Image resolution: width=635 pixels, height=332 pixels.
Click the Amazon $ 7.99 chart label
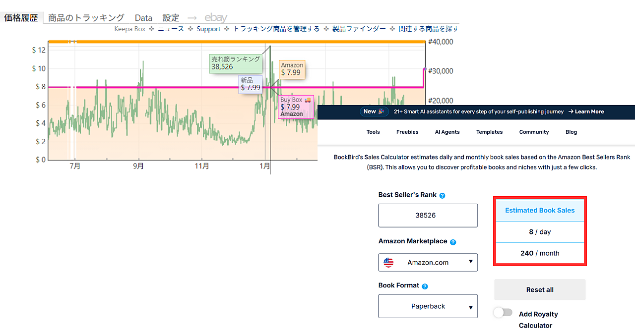(292, 69)
